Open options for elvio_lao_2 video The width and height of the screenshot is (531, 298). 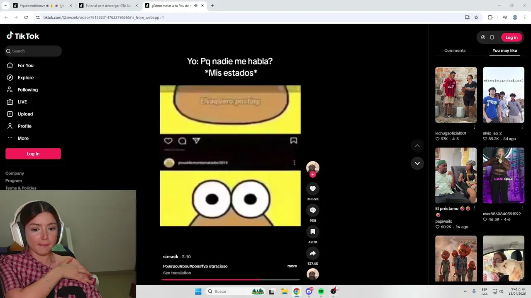coord(522,127)
